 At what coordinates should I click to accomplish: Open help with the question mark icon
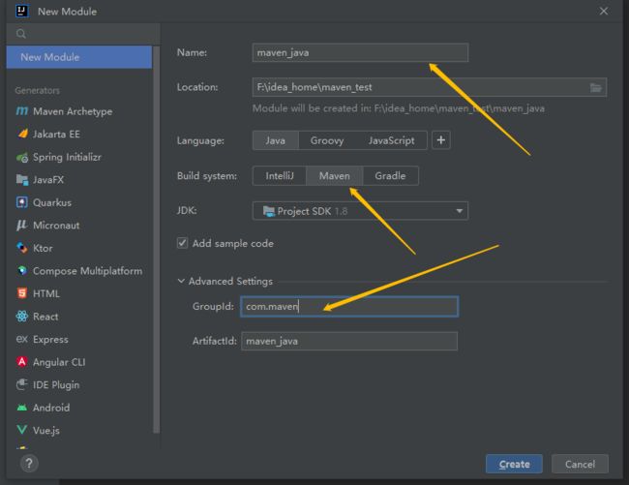click(x=29, y=464)
